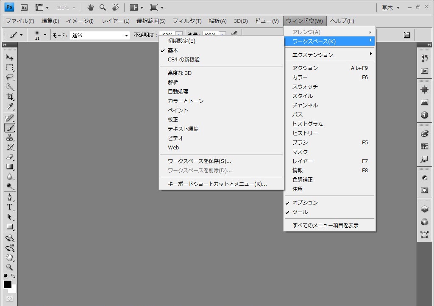434x306 pixels.
Task: Toggle the オプション panel checkmark
Action: pyautogui.click(x=305, y=203)
